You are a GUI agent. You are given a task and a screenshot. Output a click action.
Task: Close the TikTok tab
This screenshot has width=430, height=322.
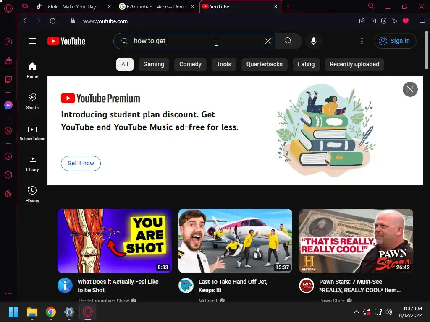point(110,7)
